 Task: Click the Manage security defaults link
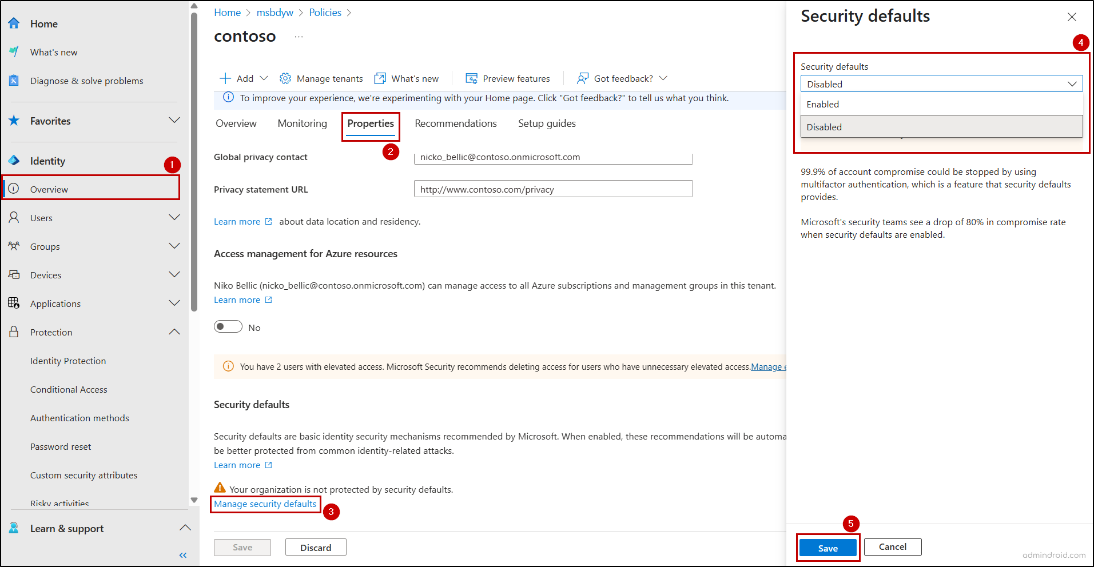click(265, 504)
